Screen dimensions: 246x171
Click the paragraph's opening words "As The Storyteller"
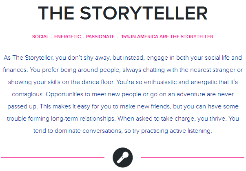[x=27, y=57]
